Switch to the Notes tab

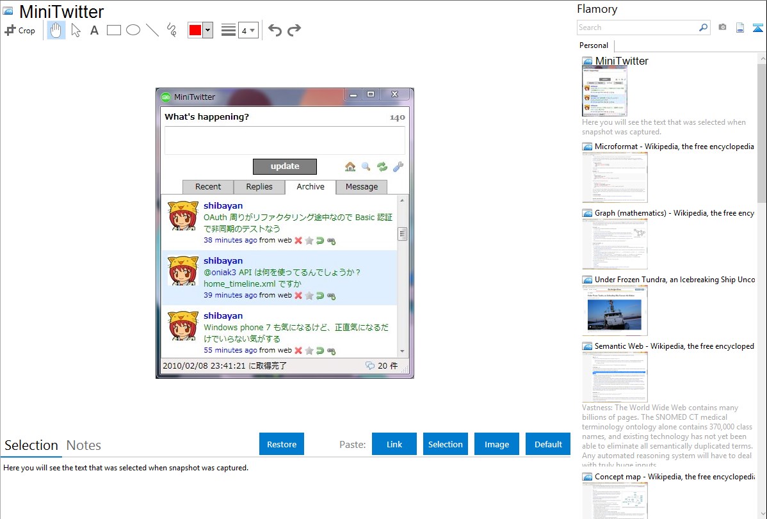[x=84, y=445]
